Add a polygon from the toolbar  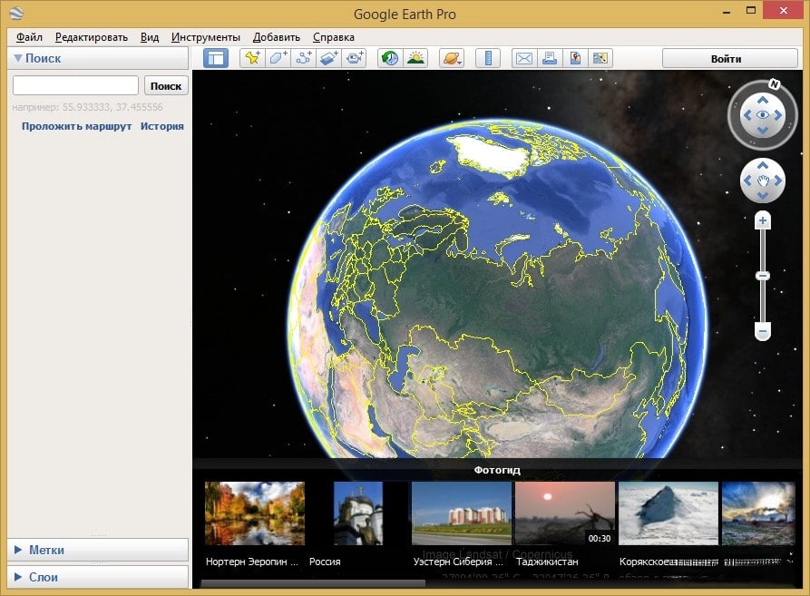278,58
